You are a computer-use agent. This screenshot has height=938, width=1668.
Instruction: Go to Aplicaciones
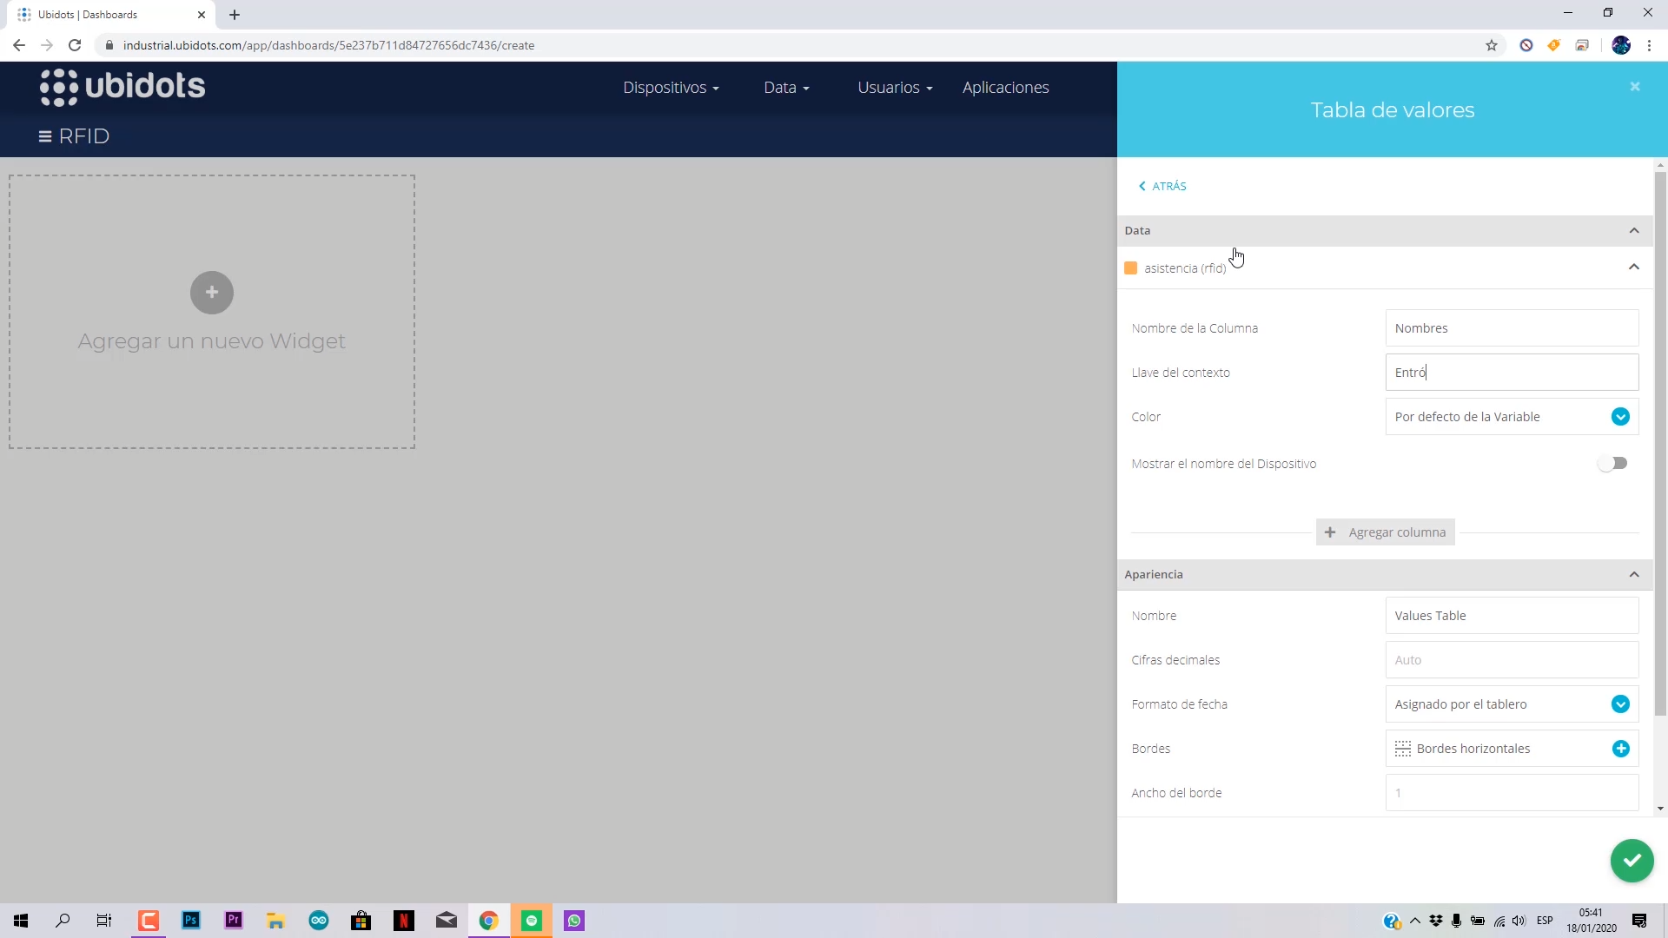tap(1005, 88)
